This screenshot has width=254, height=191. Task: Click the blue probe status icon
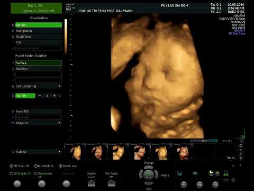click(179, 173)
